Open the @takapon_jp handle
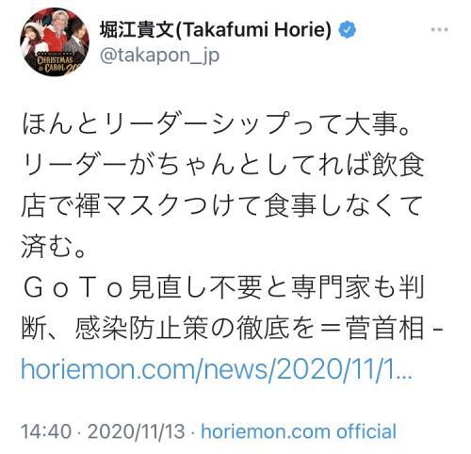This screenshot has height=454, width=471. coord(159,56)
